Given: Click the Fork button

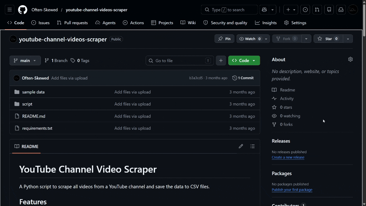Looking at the screenshot, I should point(287,39).
